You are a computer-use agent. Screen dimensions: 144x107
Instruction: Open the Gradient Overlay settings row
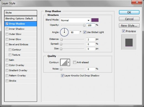click(20, 70)
